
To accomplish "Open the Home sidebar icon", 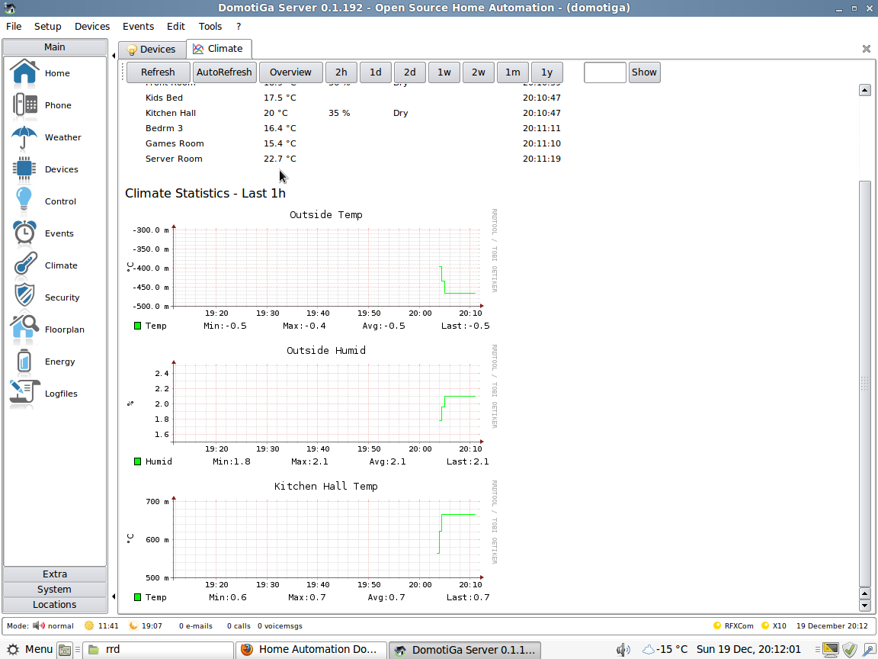I will click(24, 73).
